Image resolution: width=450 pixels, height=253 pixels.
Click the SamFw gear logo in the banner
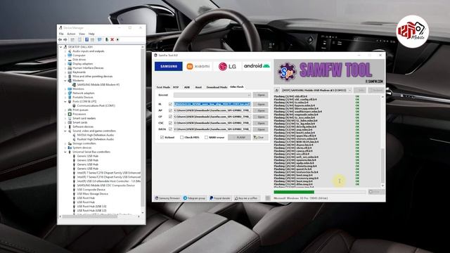coord(287,72)
